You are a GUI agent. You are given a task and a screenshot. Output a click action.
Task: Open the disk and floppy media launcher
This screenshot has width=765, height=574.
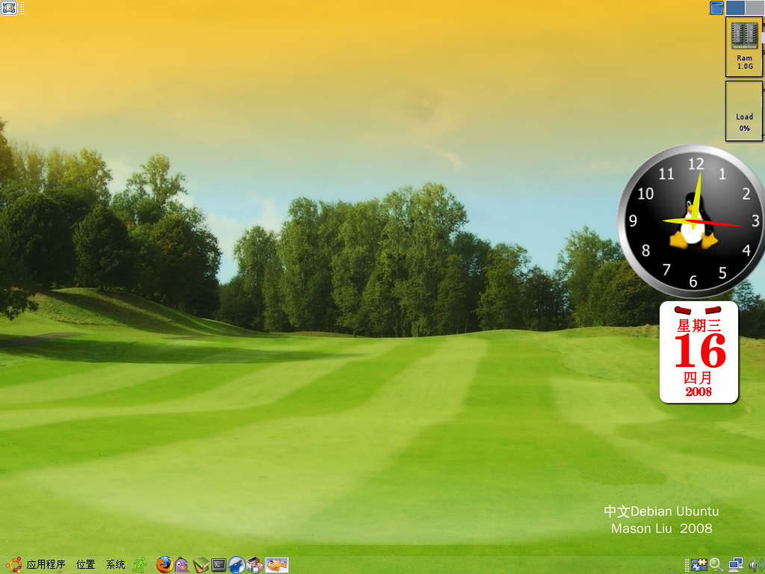pyautogui.click(x=255, y=565)
